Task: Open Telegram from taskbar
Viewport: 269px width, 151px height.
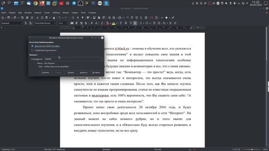Action: [x=74, y=3]
